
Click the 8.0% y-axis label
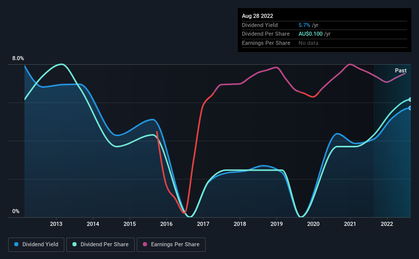point(18,58)
